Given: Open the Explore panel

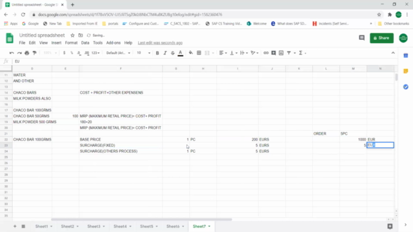Looking at the screenshot, I should click(x=390, y=226).
